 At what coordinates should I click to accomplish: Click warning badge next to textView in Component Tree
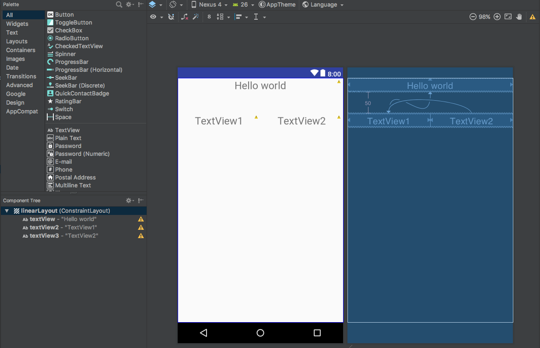click(x=141, y=219)
